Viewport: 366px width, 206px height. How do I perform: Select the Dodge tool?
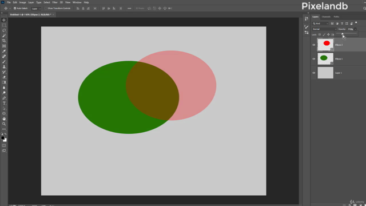(4, 93)
